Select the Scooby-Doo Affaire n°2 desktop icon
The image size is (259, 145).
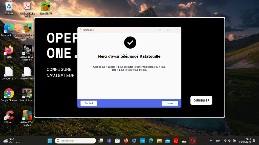click(27, 31)
